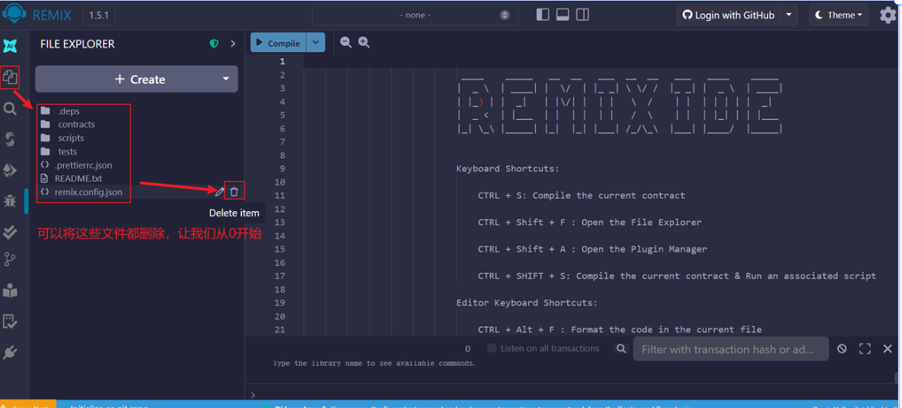Screen dimensions: 902x408
Task: Click the Compile button
Action: pos(279,43)
